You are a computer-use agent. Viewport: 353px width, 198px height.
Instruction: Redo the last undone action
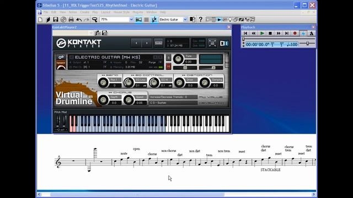coord(87,20)
